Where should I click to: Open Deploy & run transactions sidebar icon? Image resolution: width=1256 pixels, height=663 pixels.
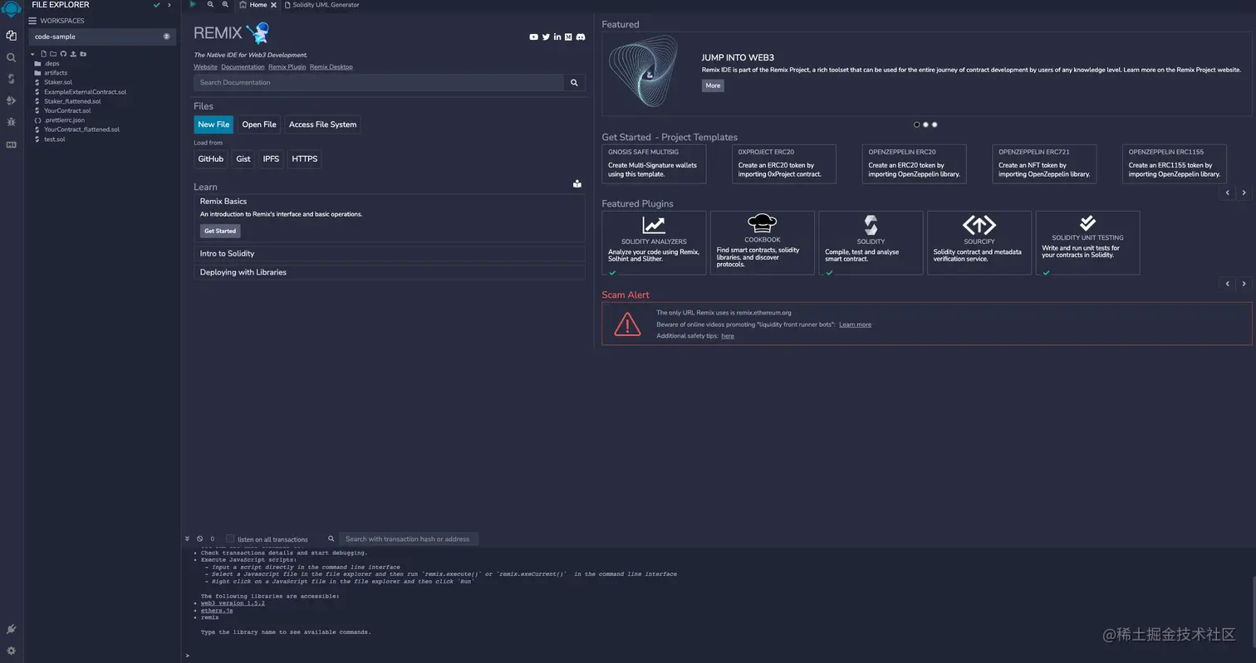[x=11, y=100]
